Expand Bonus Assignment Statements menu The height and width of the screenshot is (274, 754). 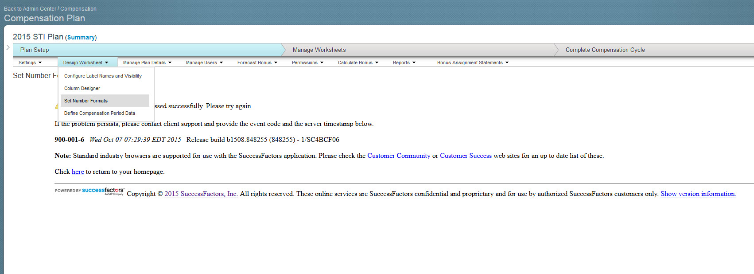point(473,63)
